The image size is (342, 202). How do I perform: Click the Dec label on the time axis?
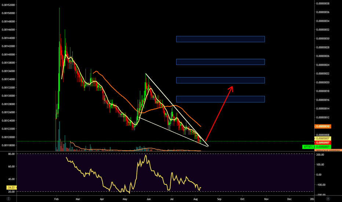pos(290,199)
